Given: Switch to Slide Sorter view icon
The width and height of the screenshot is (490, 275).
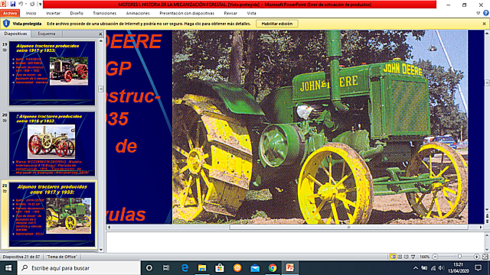Looking at the screenshot, I should coord(400,257).
